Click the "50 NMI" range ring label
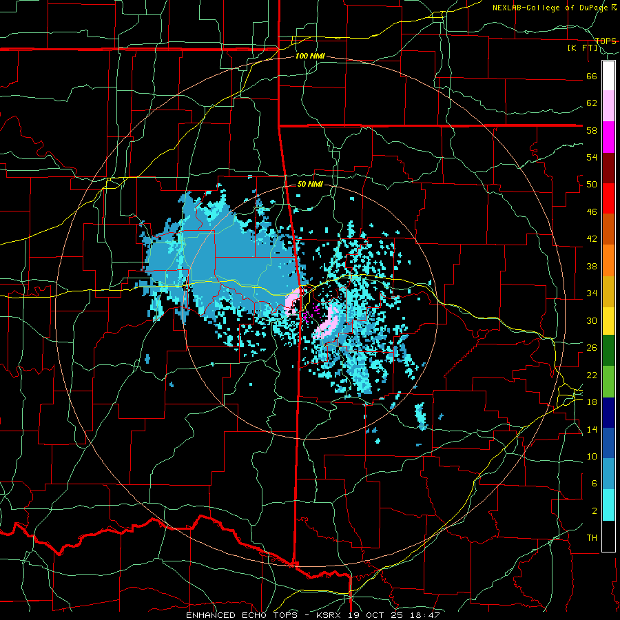Image resolution: width=620 pixels, height=620 pixels. (310, 184)
